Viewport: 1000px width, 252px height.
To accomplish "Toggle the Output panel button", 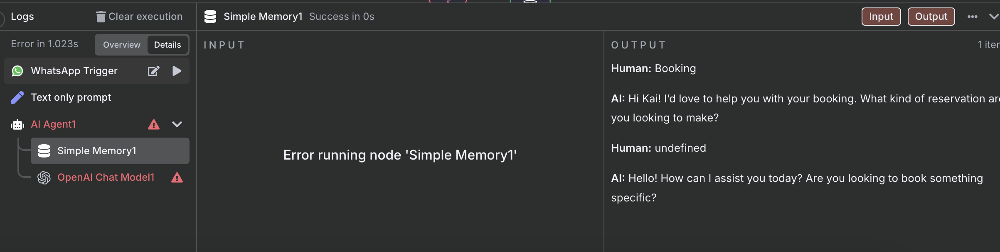I will 931,17.
